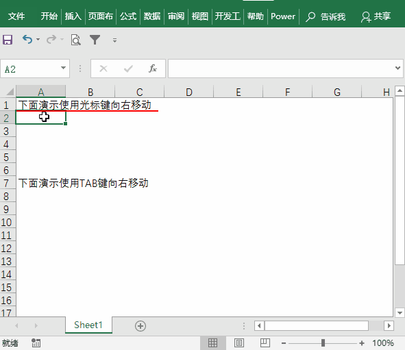
Task: Switch to Normal view icon
Action: (212, 342)
